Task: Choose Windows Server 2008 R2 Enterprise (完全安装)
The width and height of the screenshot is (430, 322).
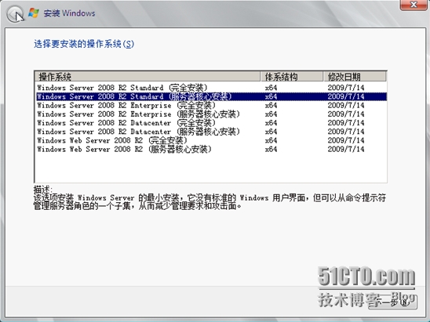Action: [x=211, y=105]
